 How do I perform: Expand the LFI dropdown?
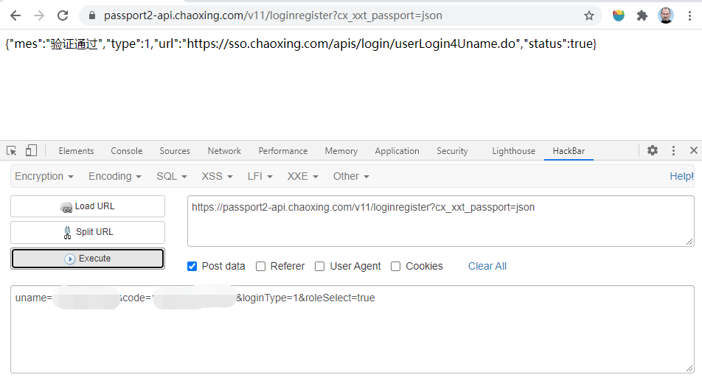[x=260, y=176]
